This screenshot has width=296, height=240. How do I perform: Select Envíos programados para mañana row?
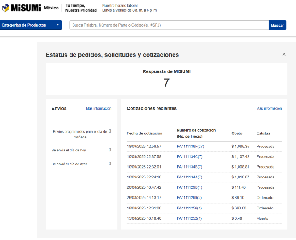(81, 134)
